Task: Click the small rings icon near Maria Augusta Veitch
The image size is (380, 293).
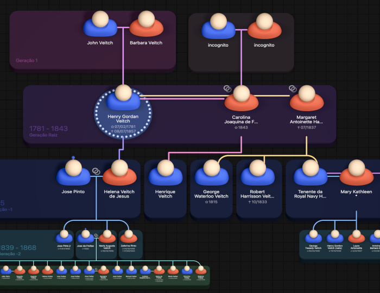Action: pyautogui.click(x=96, y=235)
